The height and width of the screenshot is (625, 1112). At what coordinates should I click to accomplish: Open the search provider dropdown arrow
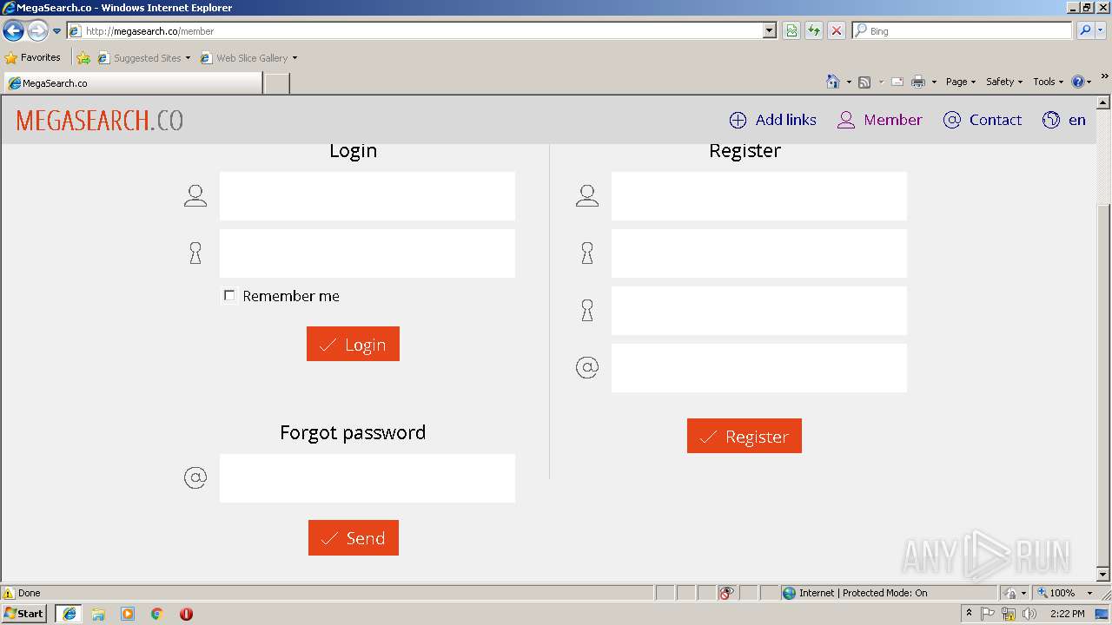point(1102,31)
